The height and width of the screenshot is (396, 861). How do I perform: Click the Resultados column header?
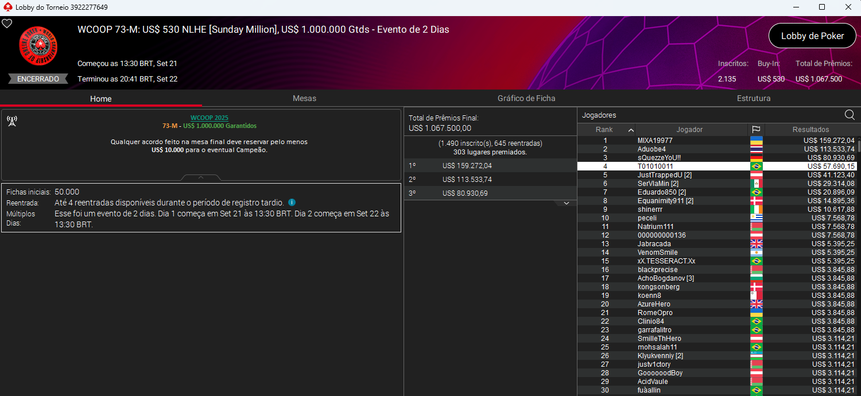(x=810, y=130)
